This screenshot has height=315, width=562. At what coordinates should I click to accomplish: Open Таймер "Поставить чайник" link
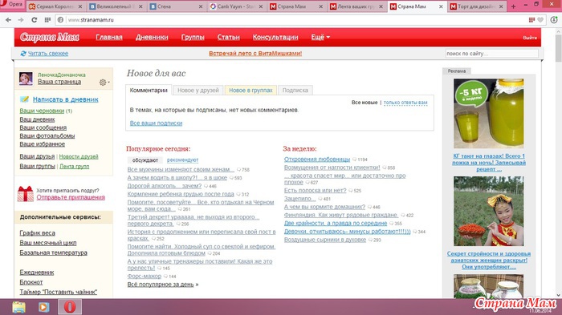click(58, 292)
